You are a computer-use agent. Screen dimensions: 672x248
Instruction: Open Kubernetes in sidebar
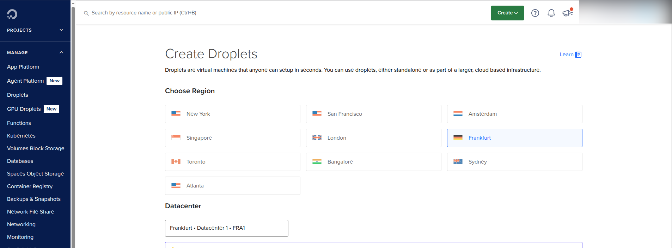coord(21,136)
